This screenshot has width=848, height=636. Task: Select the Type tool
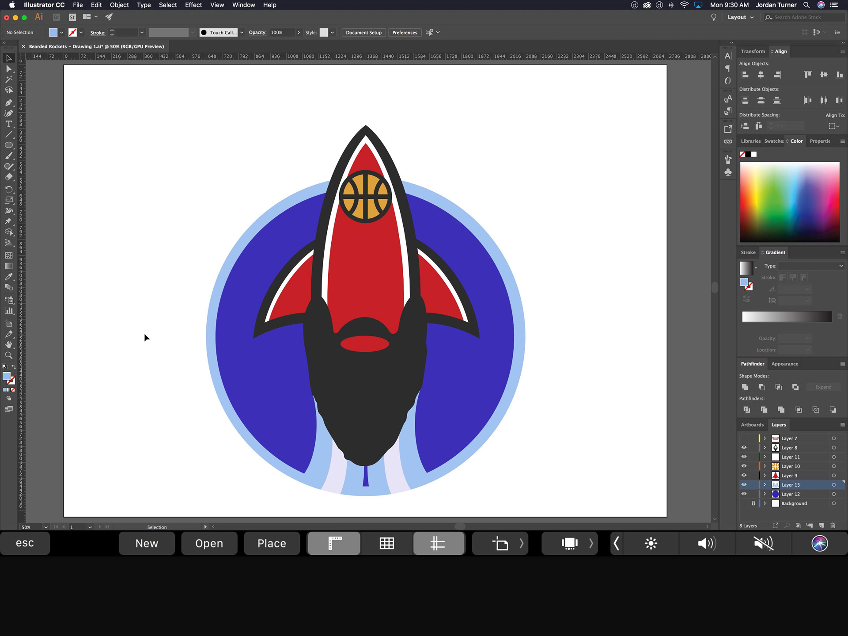(x=8, y=124)
